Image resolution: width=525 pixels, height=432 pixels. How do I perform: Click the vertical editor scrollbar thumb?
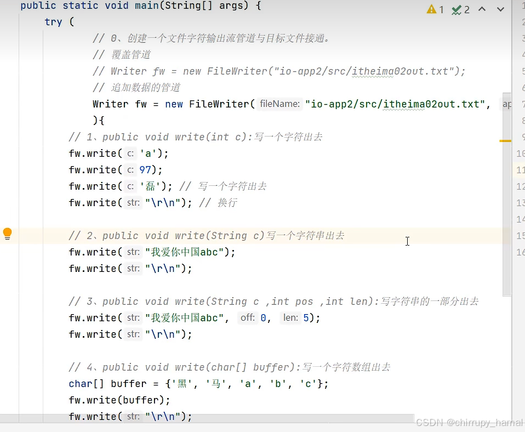coord(507,194)
